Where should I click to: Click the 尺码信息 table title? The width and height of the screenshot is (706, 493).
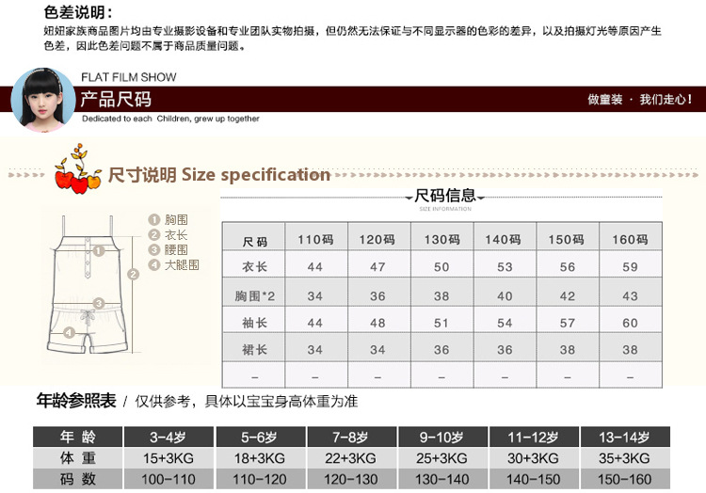[445, 196]
